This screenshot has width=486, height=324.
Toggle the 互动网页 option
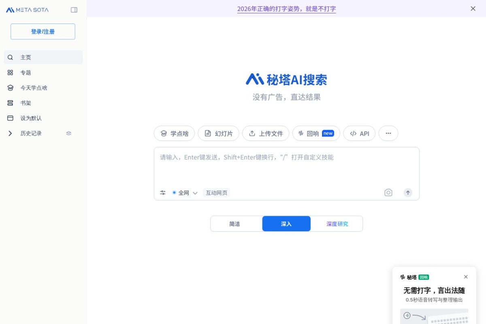(x=217, y=193)
